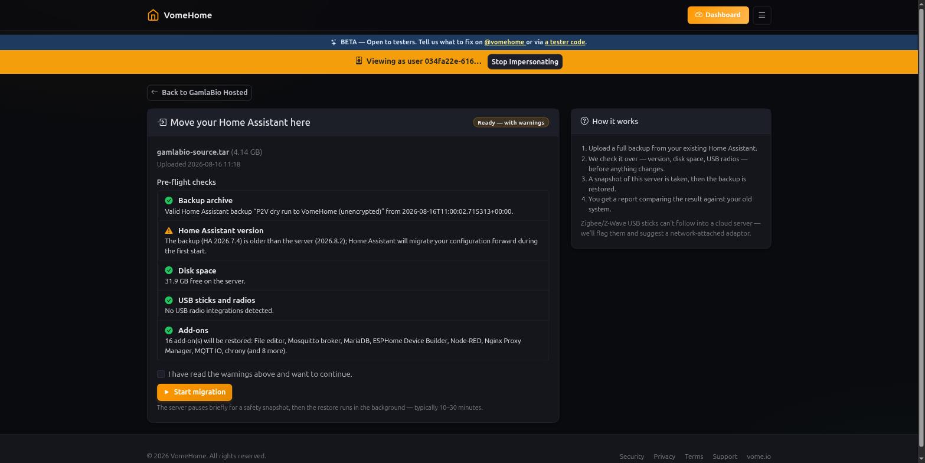Click the VomeHome house logo icon

click(153, 15)
